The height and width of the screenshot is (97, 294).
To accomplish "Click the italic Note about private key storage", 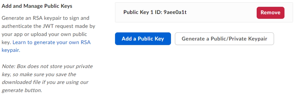I will (47, 78).
